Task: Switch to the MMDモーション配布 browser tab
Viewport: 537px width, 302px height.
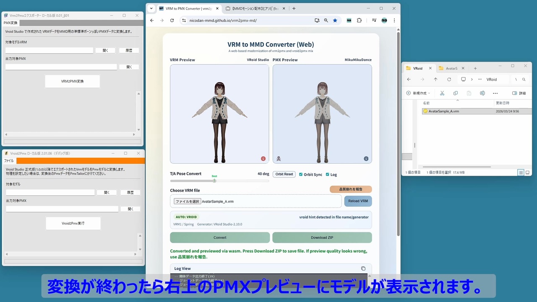Action: pos(255,8)
